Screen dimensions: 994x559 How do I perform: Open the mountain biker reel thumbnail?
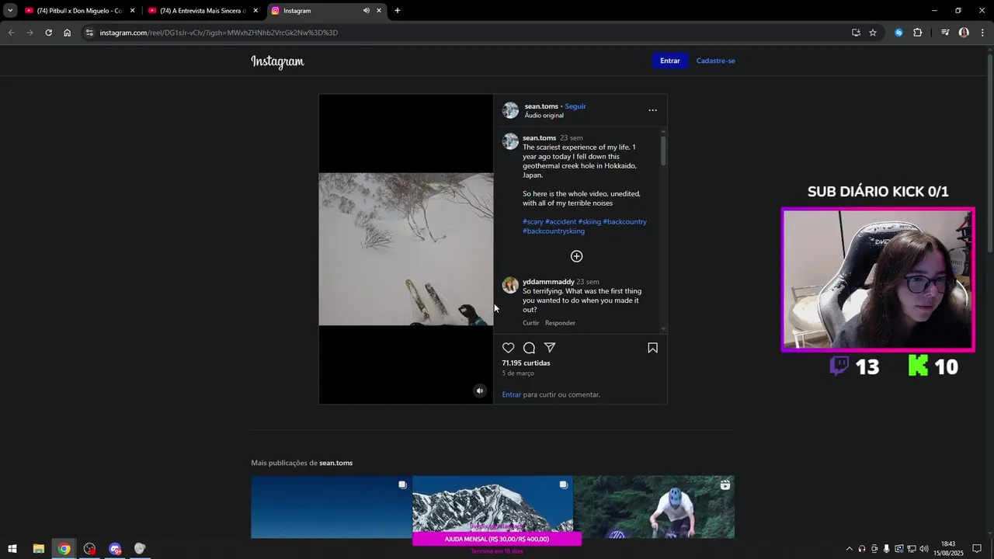click(x=654, y=507)
